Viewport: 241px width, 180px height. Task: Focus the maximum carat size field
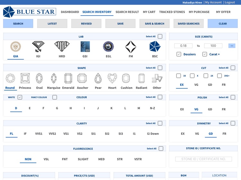(x=213, y=46)
